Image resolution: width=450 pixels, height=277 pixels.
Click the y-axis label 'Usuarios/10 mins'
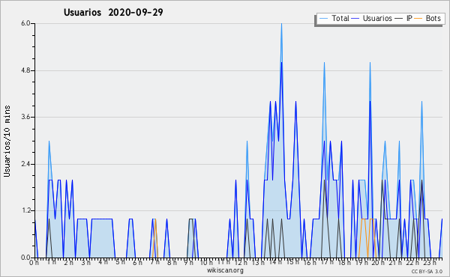coord(7,141)
